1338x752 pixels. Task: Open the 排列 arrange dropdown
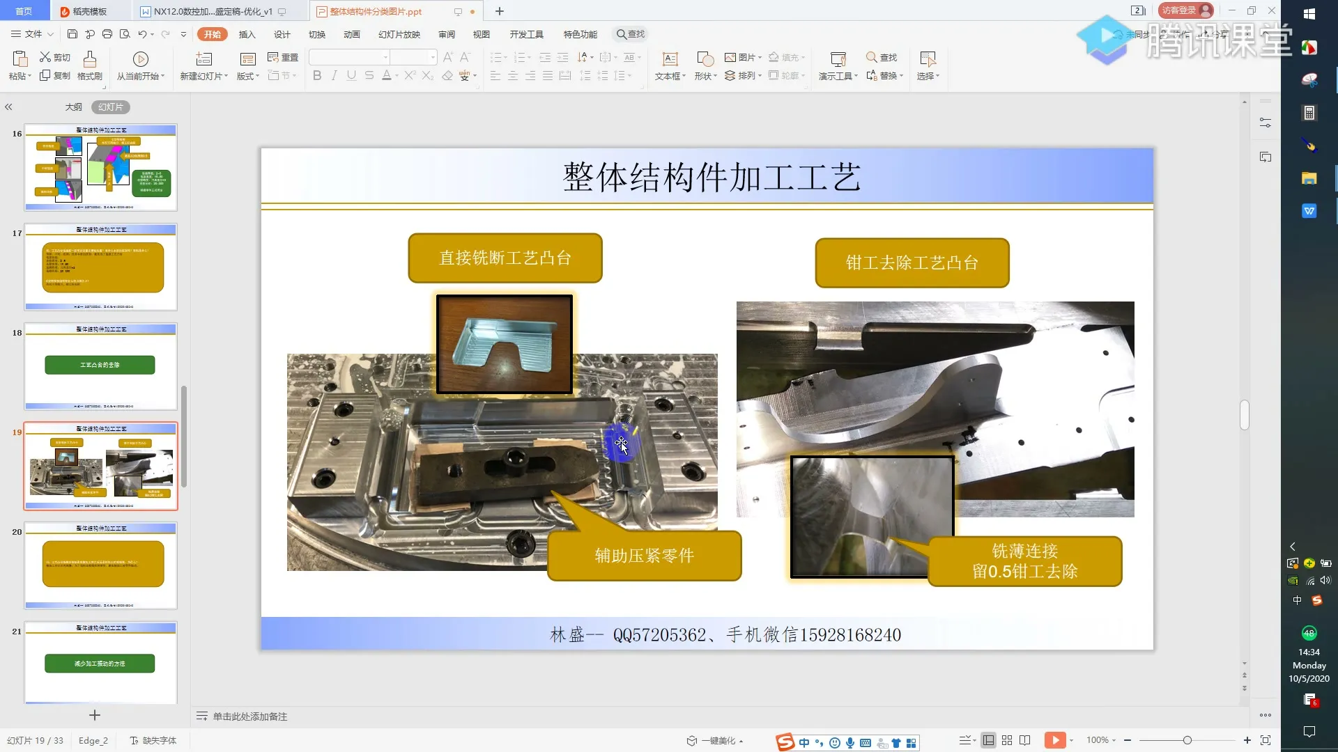point(743,76)
